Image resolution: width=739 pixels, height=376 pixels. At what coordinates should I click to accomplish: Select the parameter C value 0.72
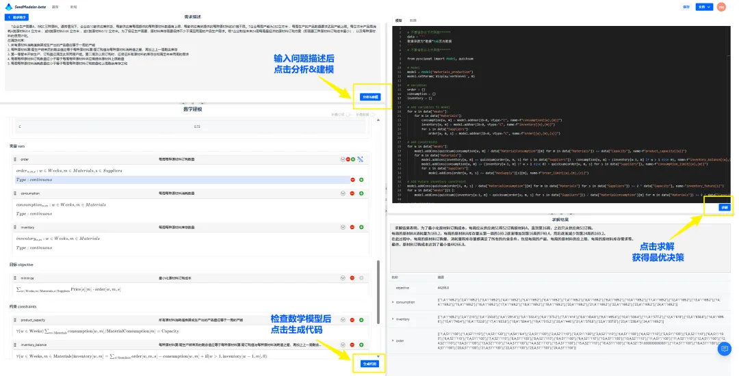198,126
